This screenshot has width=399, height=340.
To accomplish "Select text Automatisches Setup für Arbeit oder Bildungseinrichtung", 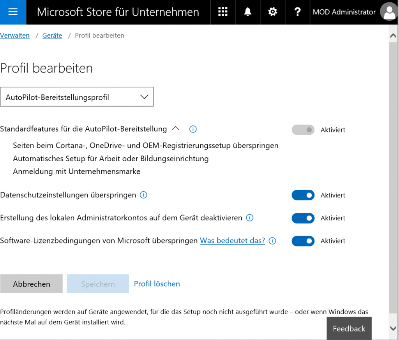I will coord(111,159).
